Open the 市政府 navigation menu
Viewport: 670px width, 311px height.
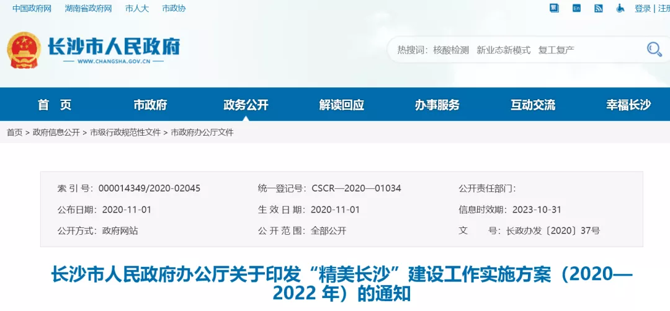[x=150, y=105]
